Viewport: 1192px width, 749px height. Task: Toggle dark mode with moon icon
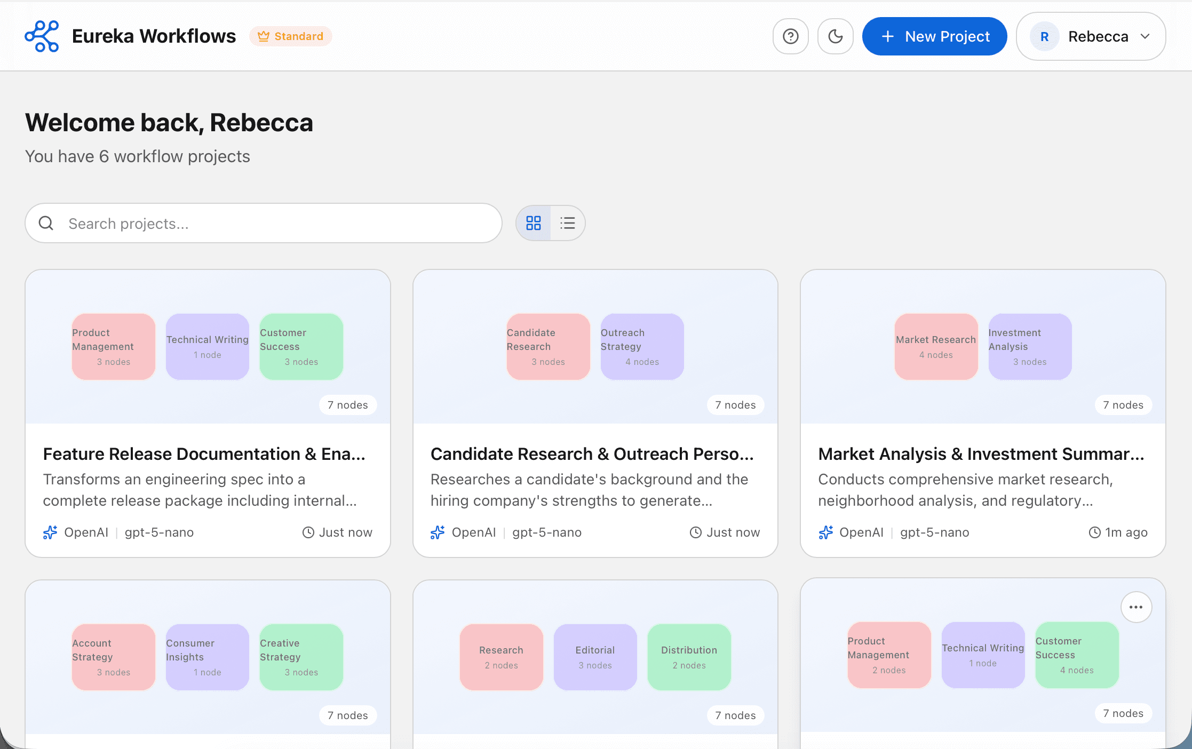835,36
